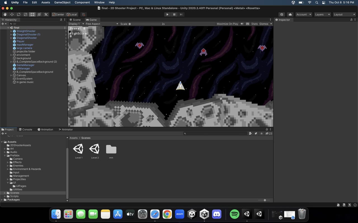The width and height of the screenshot is (358, 223).
Task: Click the Play button
Action: (x=167, y=14)
